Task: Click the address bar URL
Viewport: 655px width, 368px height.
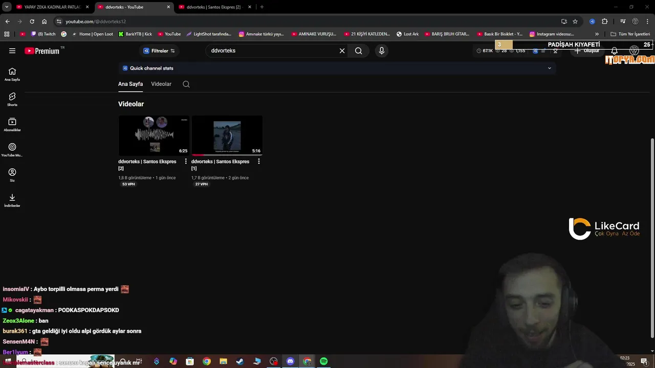Action: (96, 21)
